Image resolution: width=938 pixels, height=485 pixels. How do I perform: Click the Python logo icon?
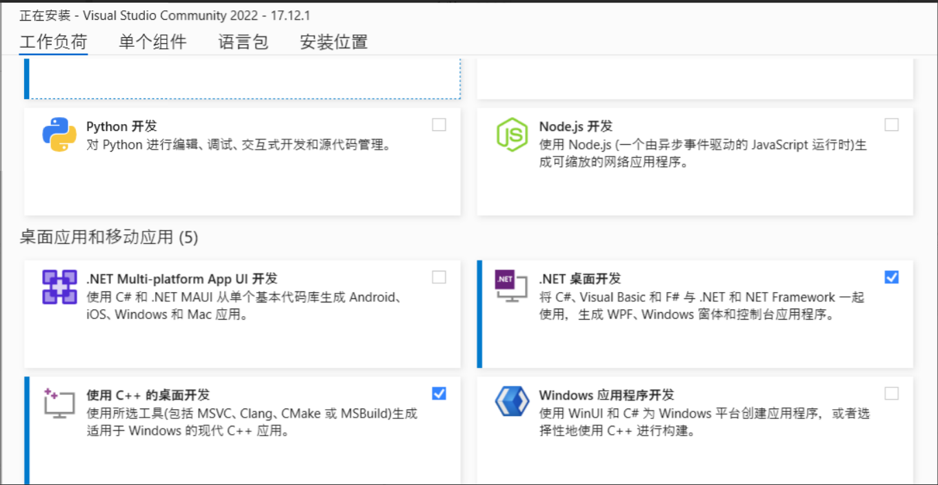[x=59, y=135]
